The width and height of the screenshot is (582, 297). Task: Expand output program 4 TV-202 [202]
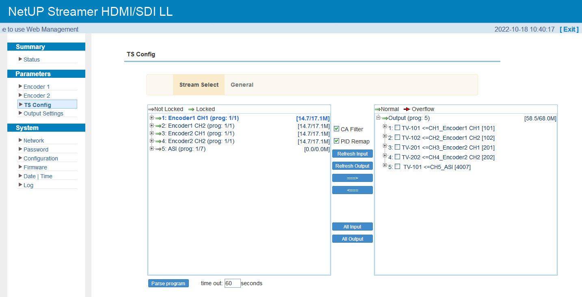point(385,156)
